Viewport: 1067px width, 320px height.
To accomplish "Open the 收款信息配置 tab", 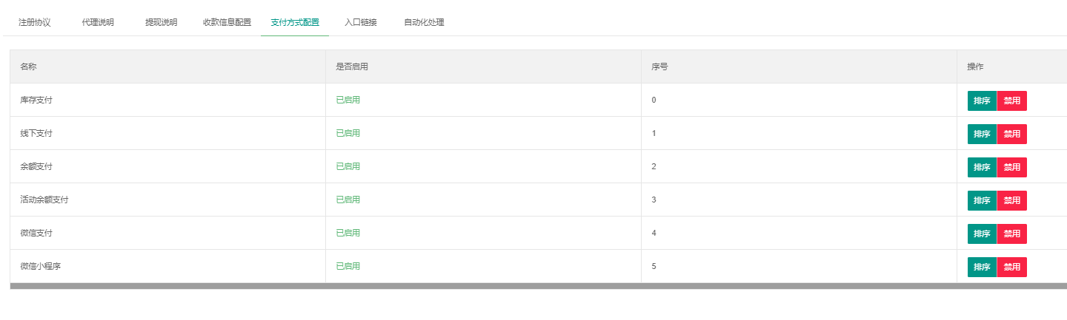I will tap(227, 22).
